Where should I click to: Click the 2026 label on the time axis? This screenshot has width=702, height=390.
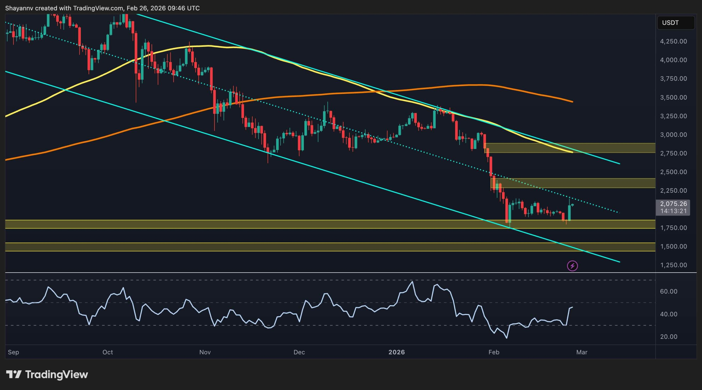(396, 353)
